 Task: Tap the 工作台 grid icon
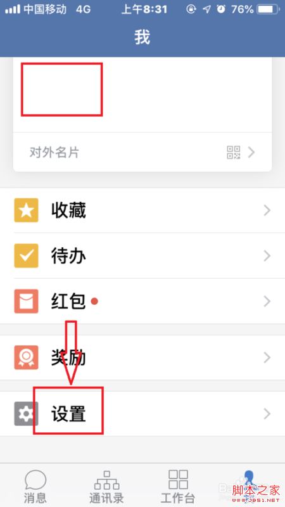tap(179, 480)
